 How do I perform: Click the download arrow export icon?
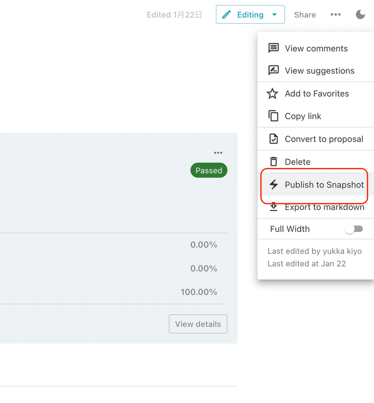coord(273,207)
